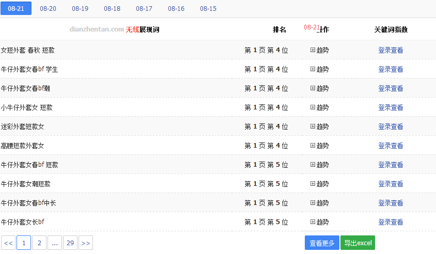Select page 1 in pagination
This screenshot has width=436, height=254.
24,243
